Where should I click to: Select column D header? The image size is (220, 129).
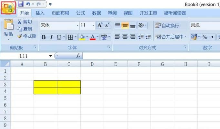pos(92,64)
